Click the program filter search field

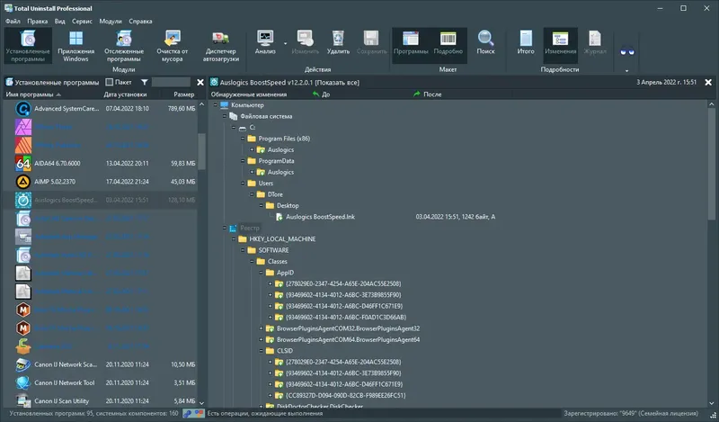point(171,82)
